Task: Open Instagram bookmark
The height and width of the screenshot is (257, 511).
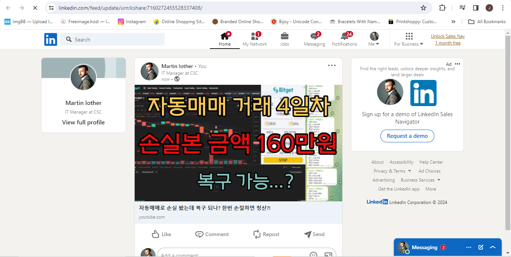Action: point(132,22)
